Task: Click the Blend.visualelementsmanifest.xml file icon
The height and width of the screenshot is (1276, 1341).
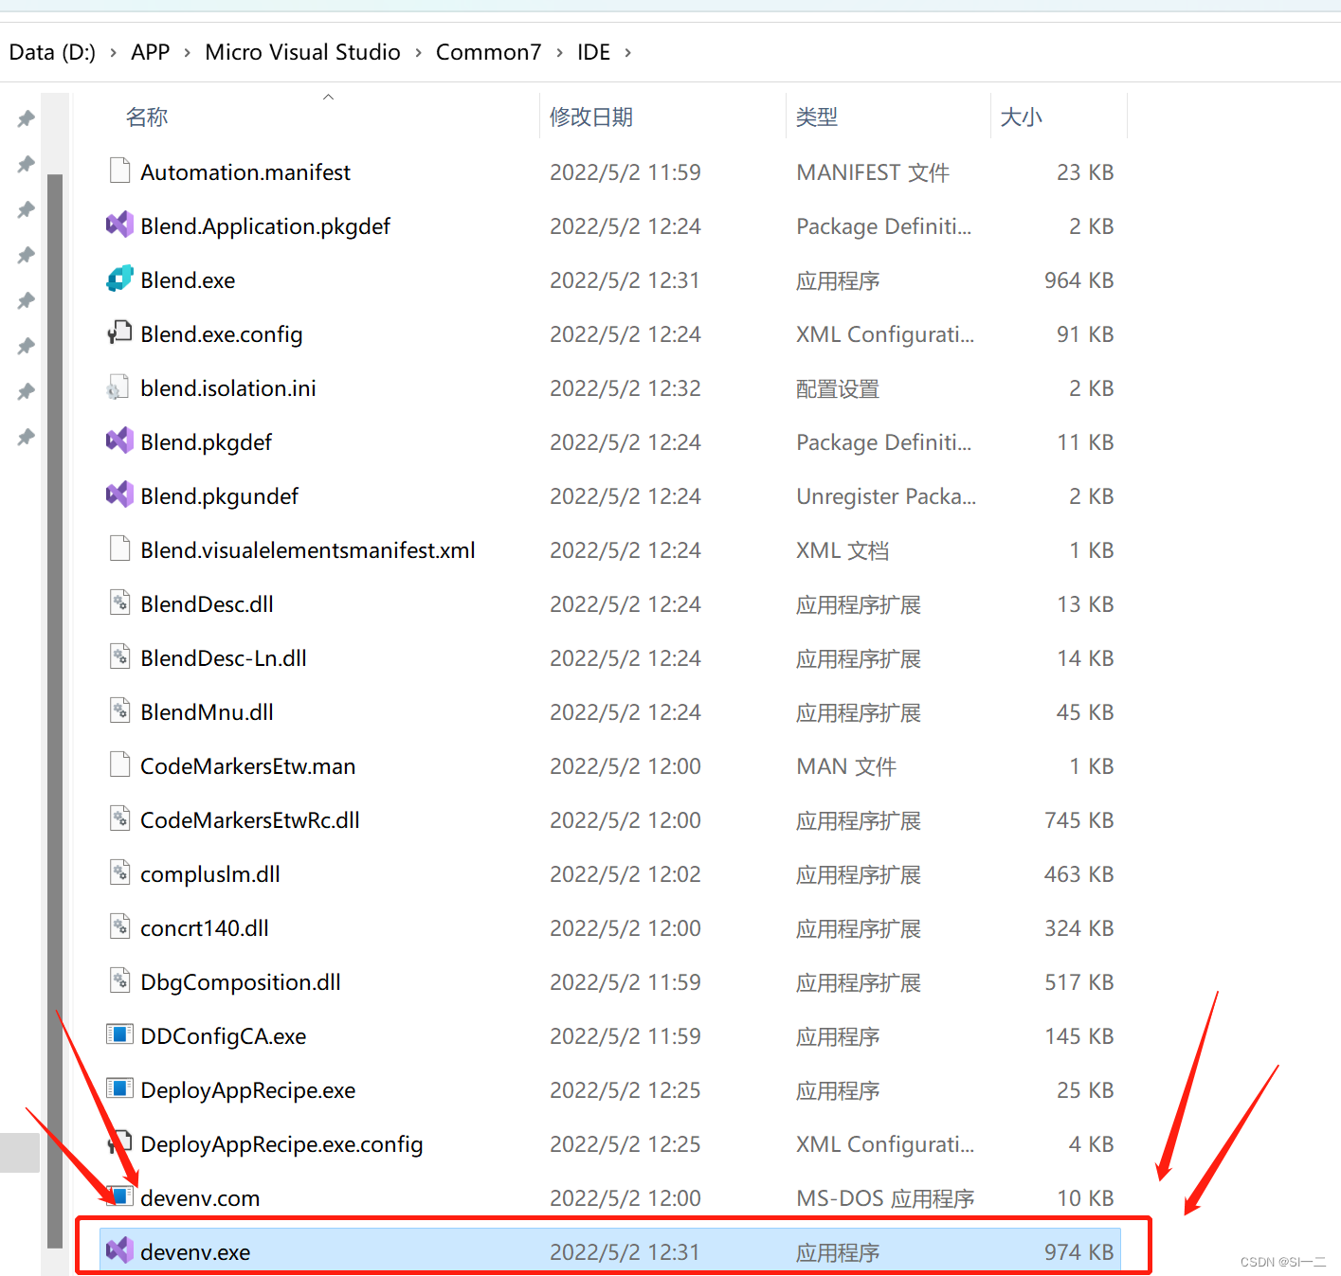Action: pos(119,548)
